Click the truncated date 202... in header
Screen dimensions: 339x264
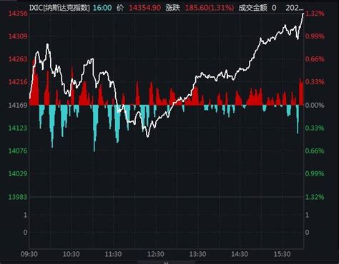[x=295, y=8]
